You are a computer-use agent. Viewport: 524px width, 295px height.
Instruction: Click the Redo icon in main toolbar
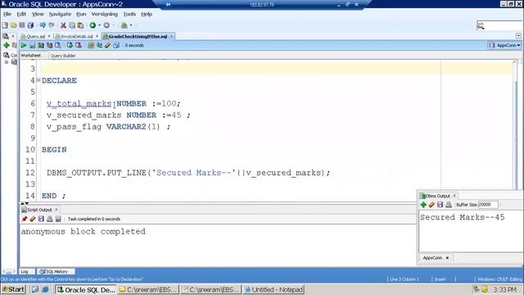point(52,25)
